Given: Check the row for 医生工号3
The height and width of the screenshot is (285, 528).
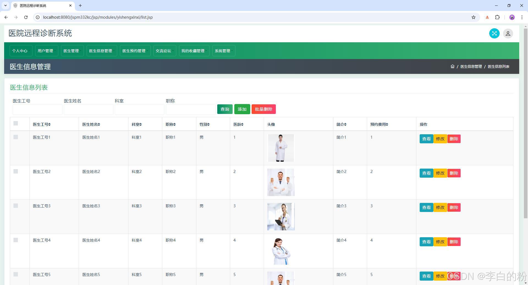Looking at the screenshot, I should click(16, 206).
